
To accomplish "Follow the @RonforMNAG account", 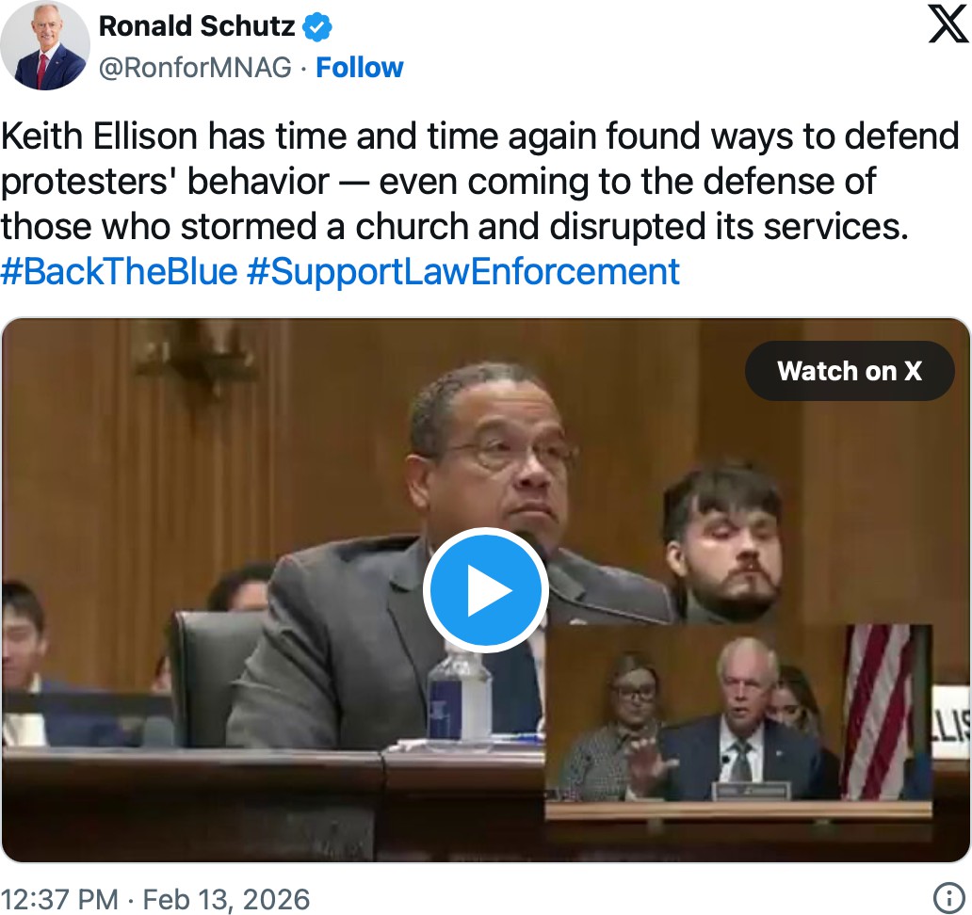I will [359, 68].
